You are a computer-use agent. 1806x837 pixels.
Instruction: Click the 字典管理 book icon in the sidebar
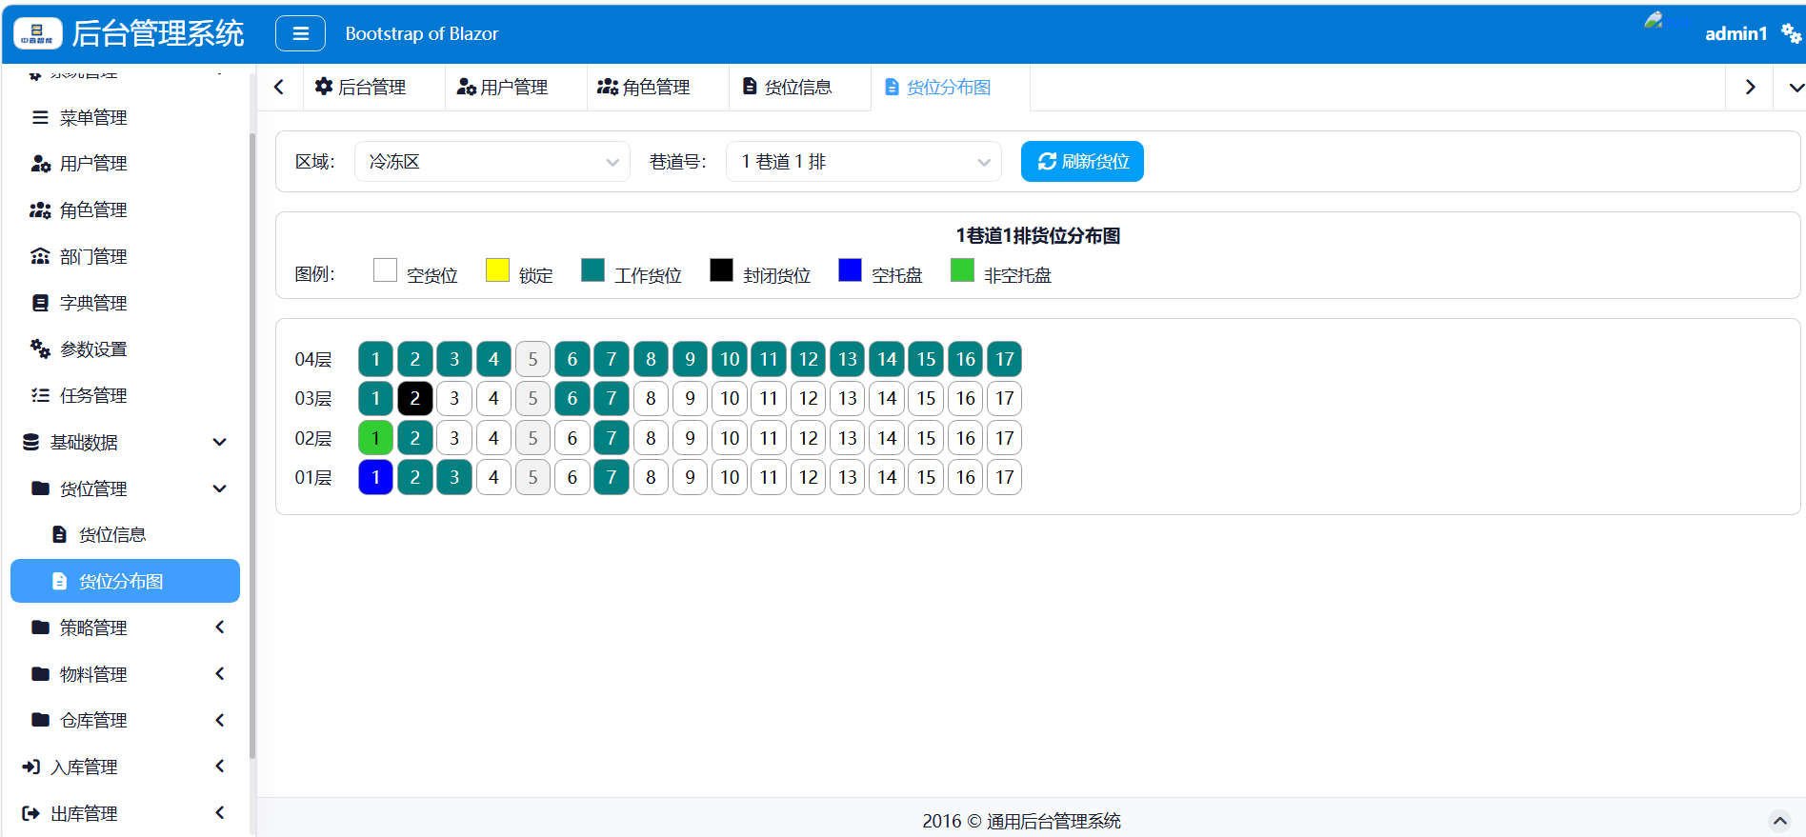click(40, 303)
